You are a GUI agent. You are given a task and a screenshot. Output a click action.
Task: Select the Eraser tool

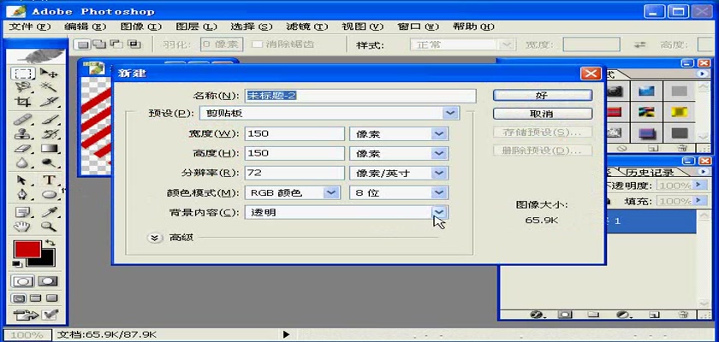[x=22, y=148]
